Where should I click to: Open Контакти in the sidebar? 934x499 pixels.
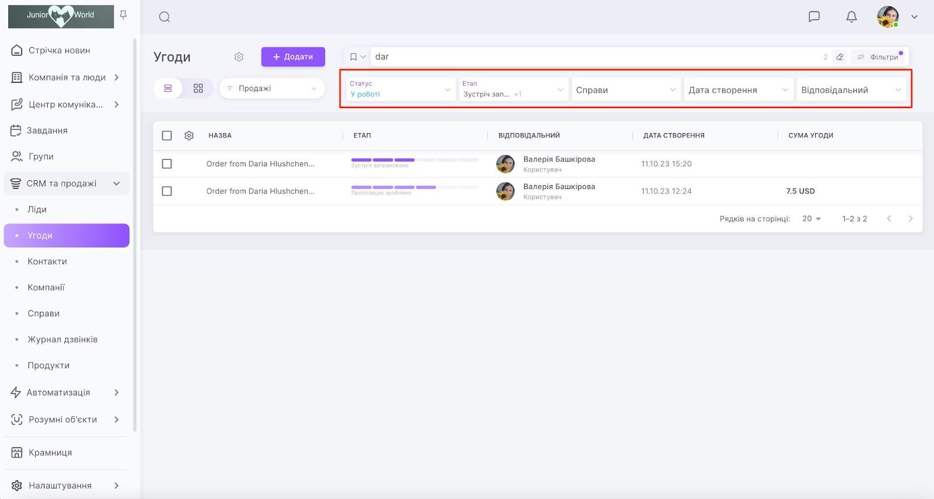(x=47, y=261)
